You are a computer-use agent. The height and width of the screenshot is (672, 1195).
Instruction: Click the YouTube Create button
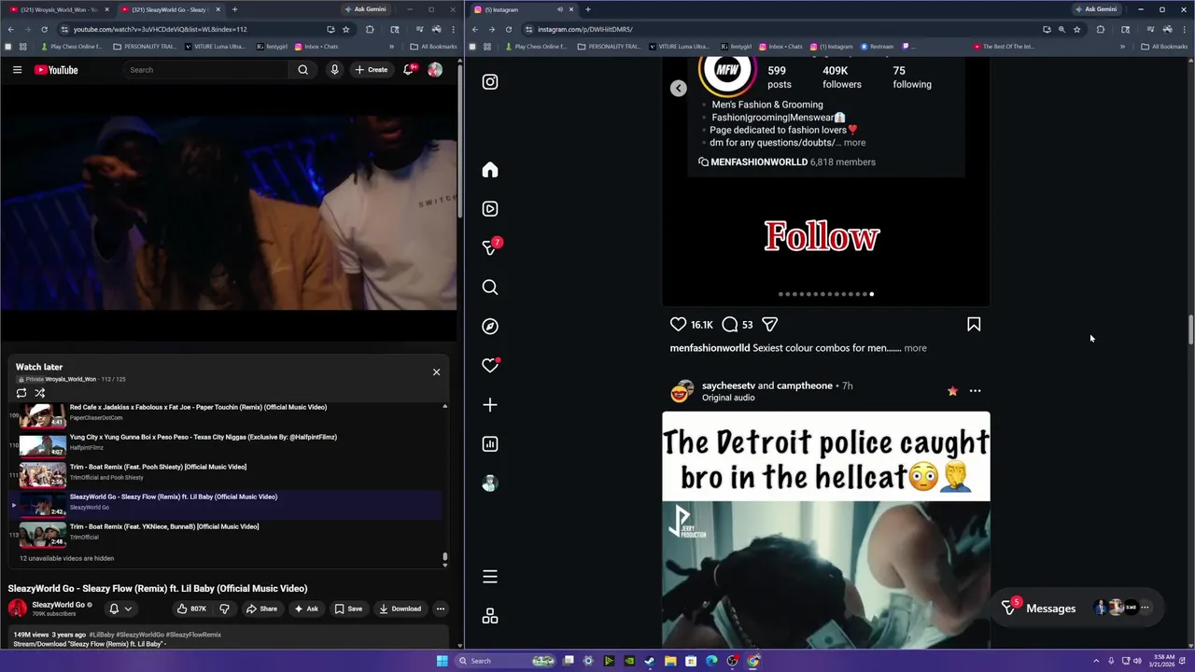(371, 70)
